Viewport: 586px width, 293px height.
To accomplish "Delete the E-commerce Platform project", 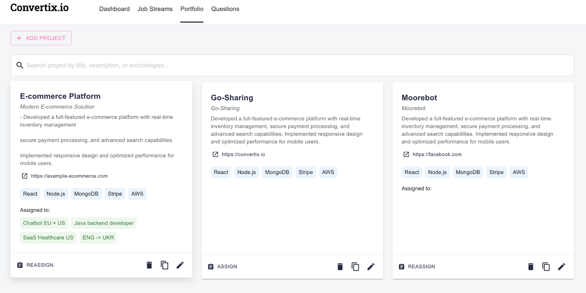I will point(149,265).
